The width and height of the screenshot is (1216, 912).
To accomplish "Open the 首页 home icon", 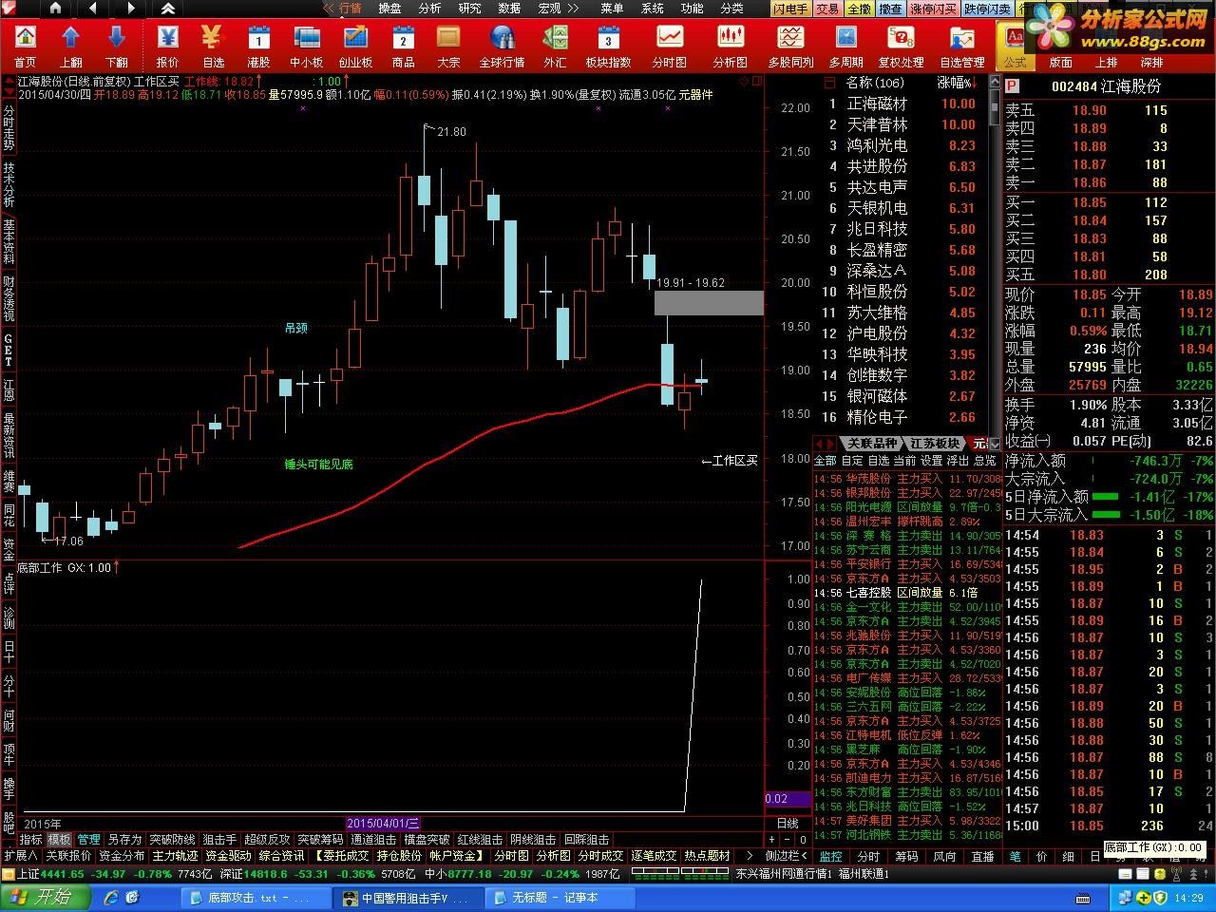I will pyautogui.click(x=25, y=46).
